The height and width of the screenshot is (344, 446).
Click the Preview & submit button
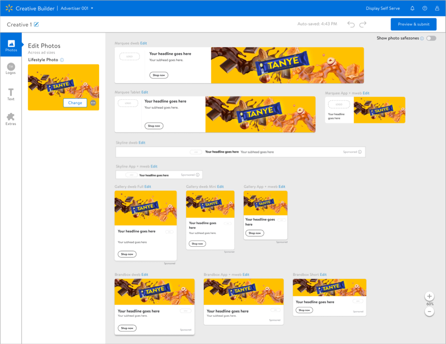[x=414, y=24]
